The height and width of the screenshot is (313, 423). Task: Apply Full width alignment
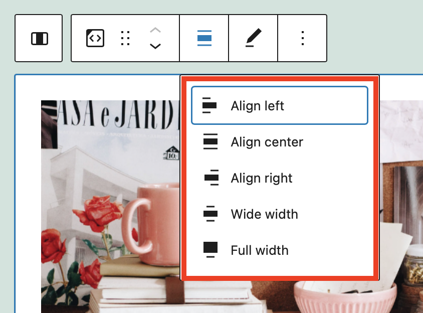tap(260, 250)
